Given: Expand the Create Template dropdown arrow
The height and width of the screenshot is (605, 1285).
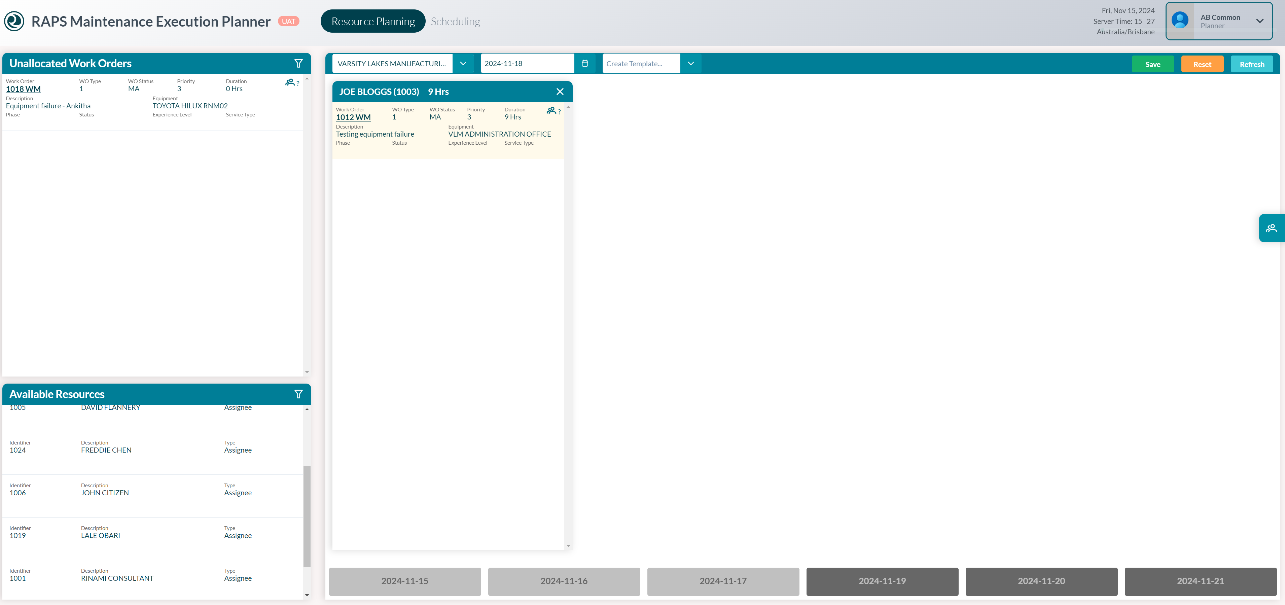Looking at the screenshot, I should pos(690,63).
